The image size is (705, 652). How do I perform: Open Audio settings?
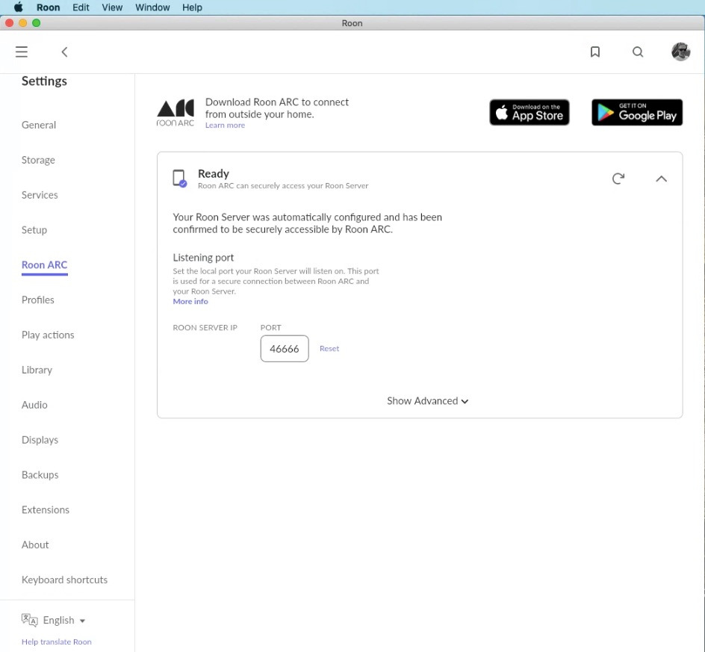(34, 405)
